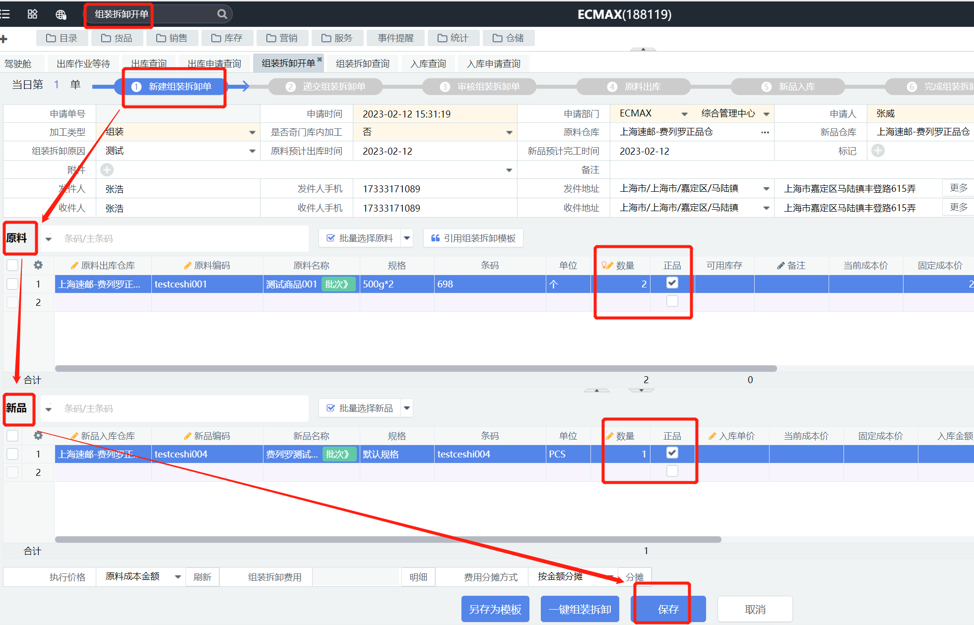Image resolution: width=974 pixels, height=625 pixels.
Task: Switch to the 出库作业等待 tab
Action: click(x=83, y=64)
